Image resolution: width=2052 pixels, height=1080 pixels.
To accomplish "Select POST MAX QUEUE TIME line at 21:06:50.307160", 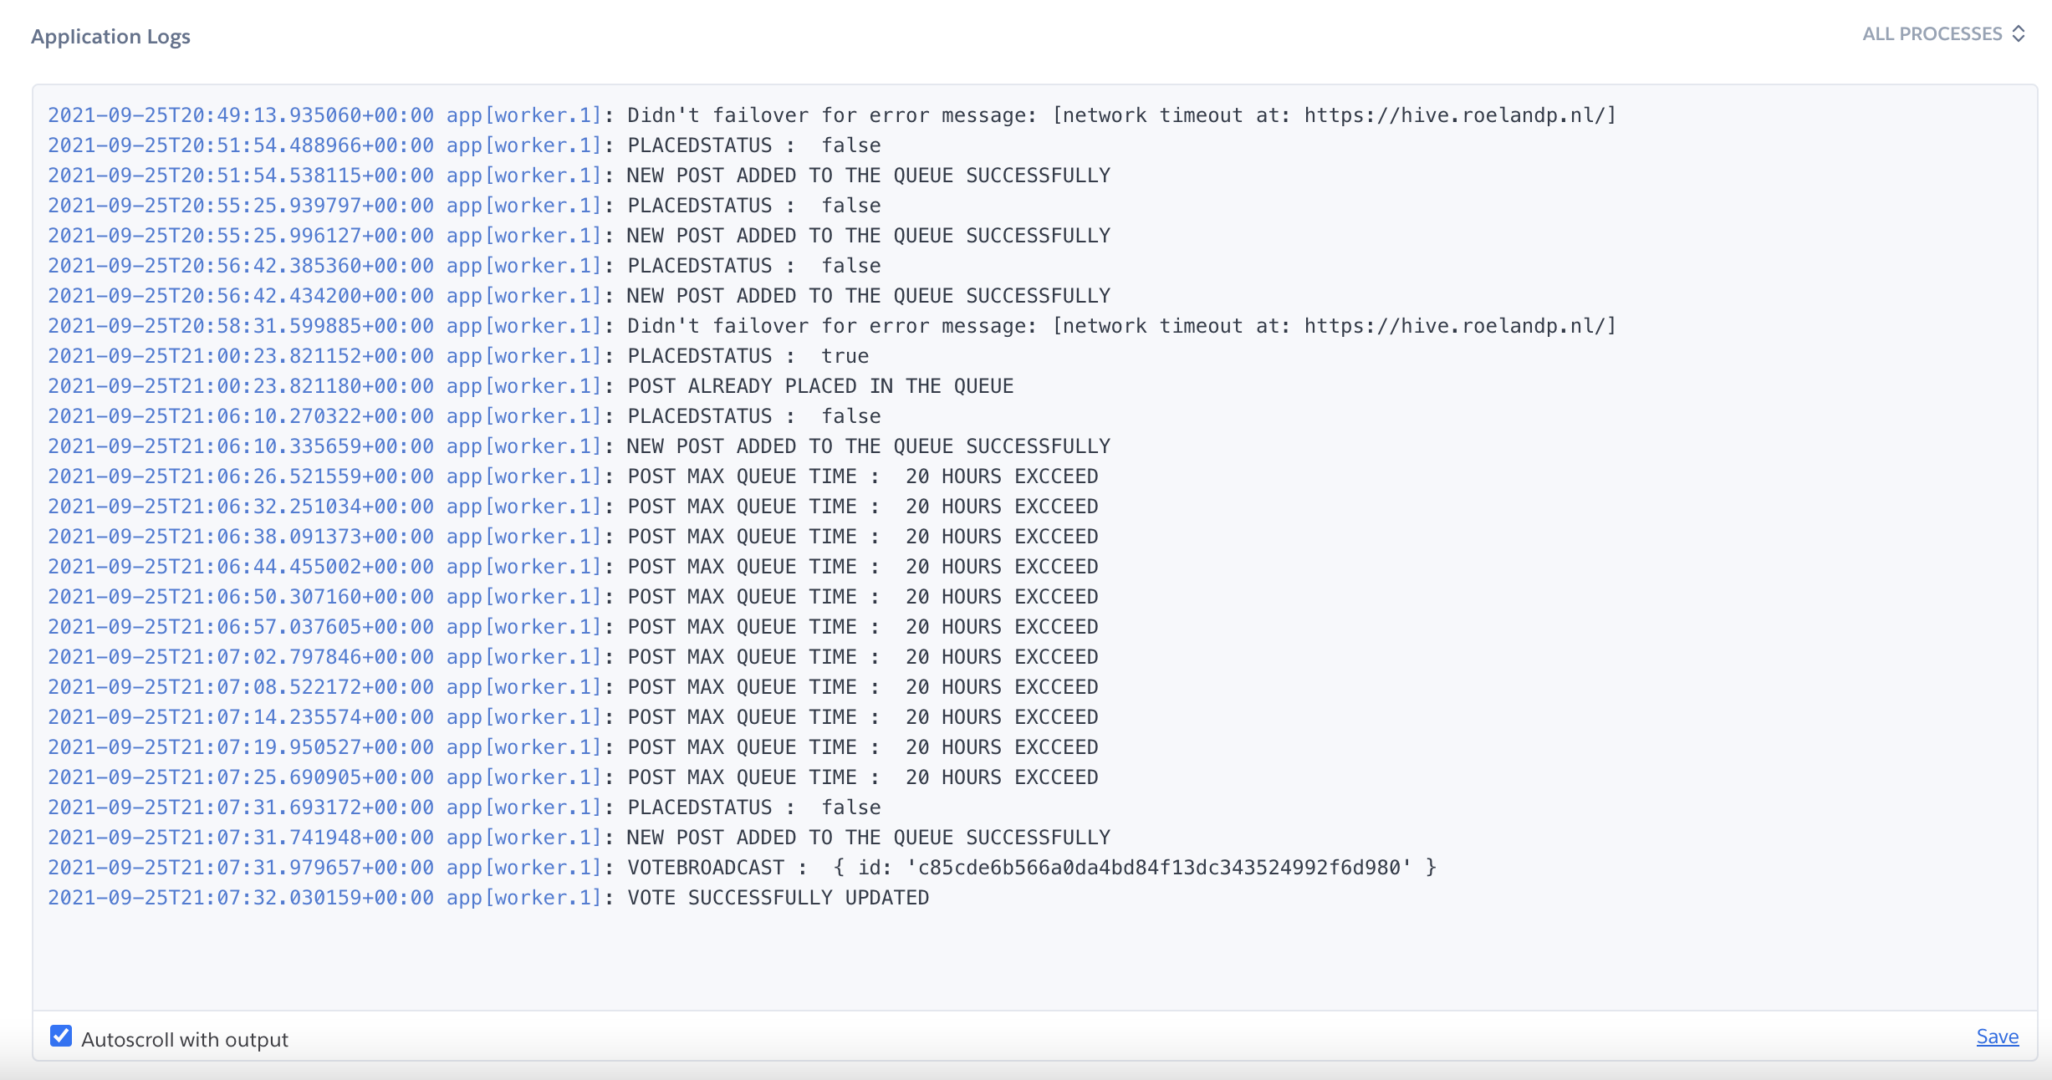I will (573, 597).
